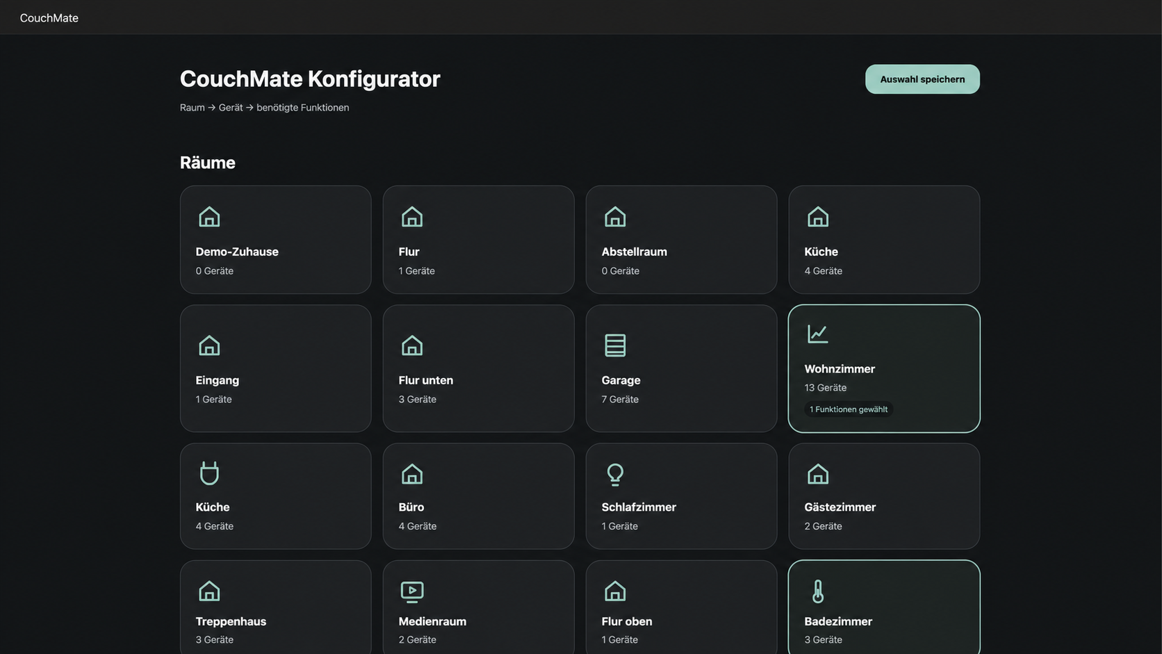Click the '1 Funktionen gewählt' badge

849,409
